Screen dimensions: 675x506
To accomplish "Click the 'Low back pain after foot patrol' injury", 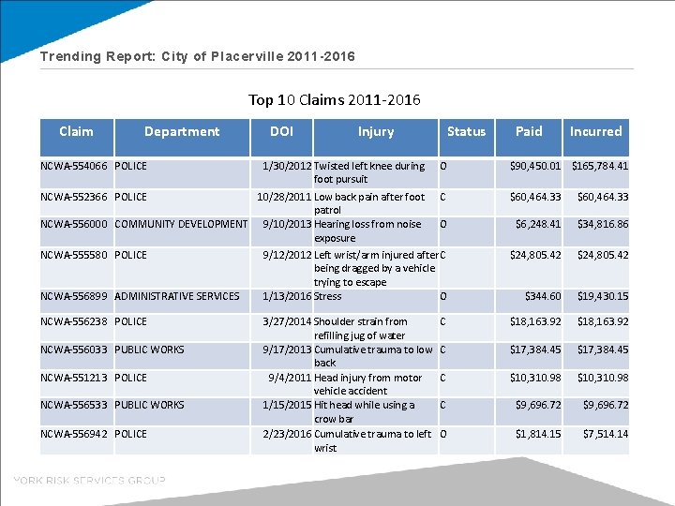I will pos(369,203).
